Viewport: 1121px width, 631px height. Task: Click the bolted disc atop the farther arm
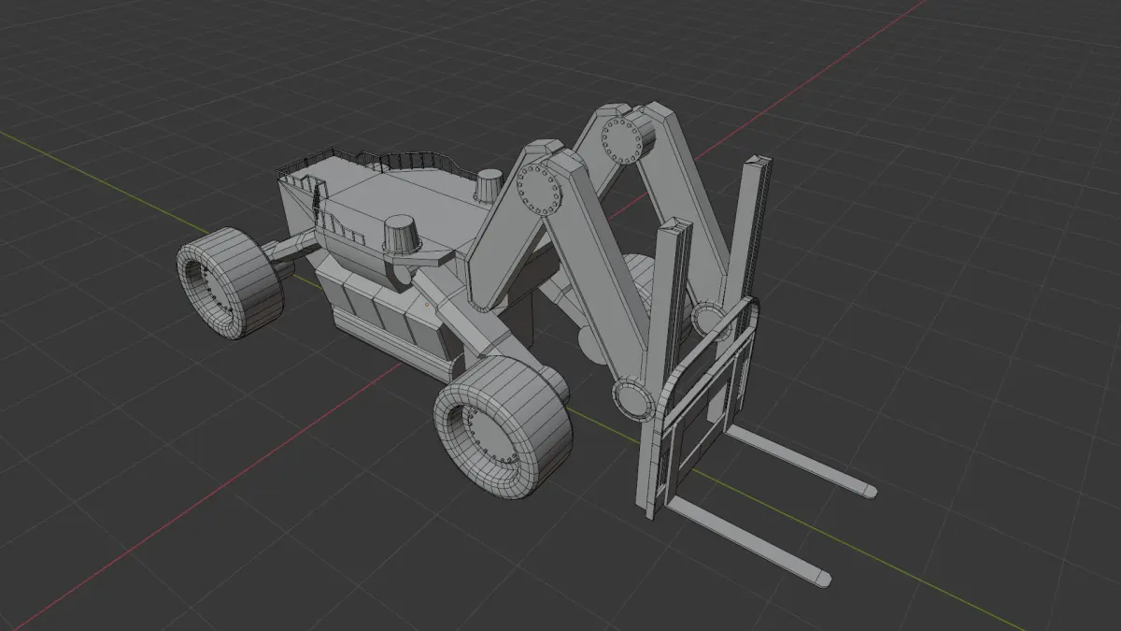click(x=621, y=140)
